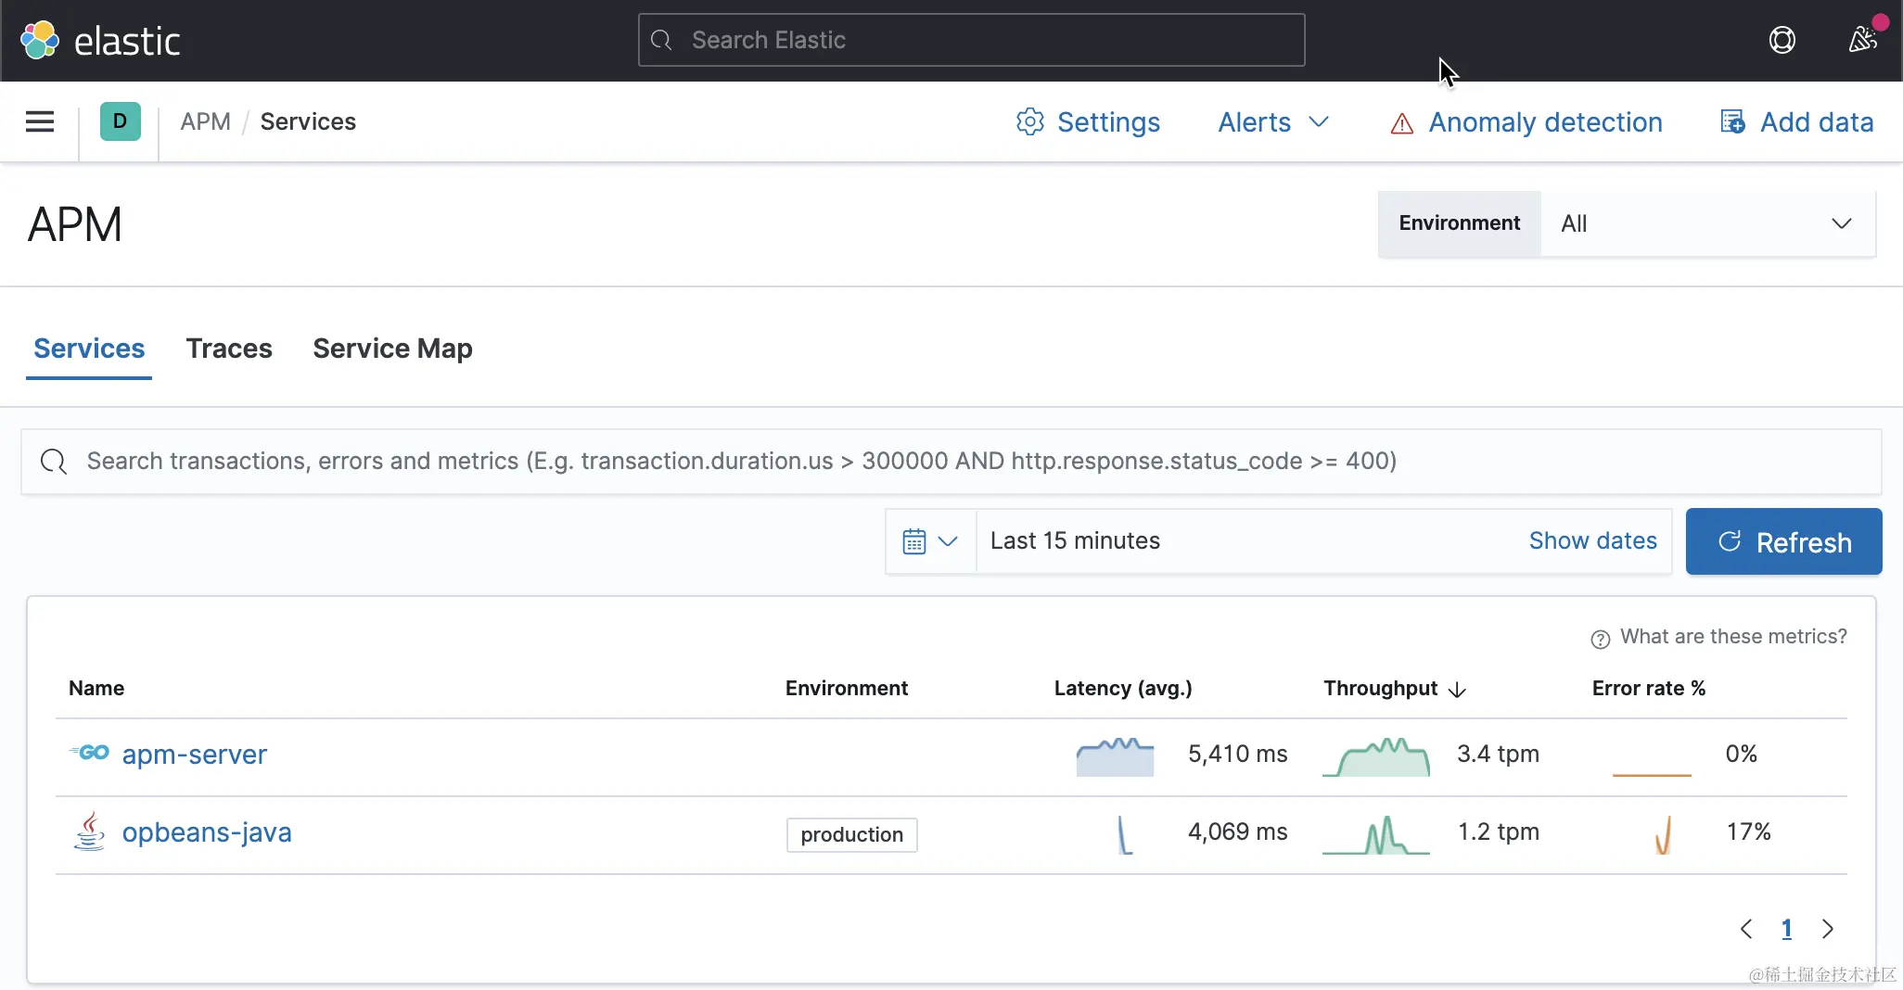Screen dimensions: 1903x990
Task: Open the calendar quick date menu
Action: click(x=929, y=541)
